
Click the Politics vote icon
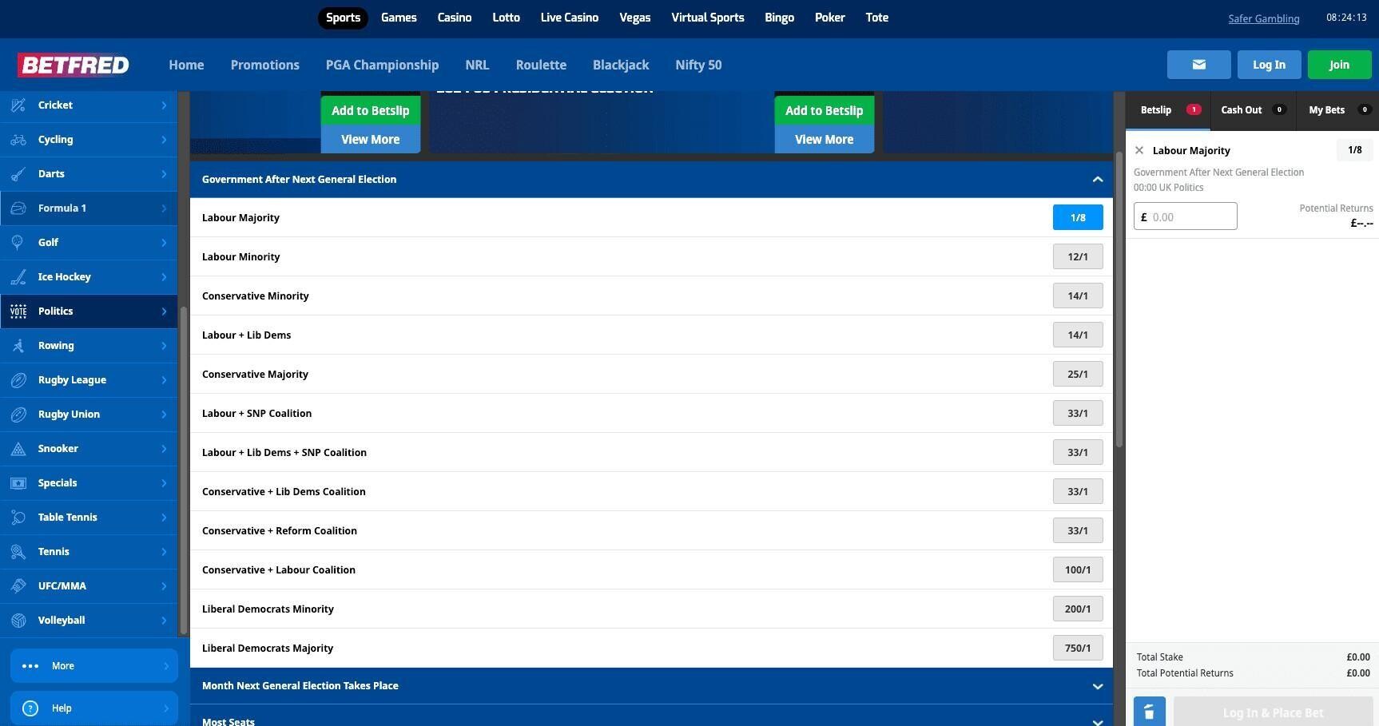click(18, 311)
